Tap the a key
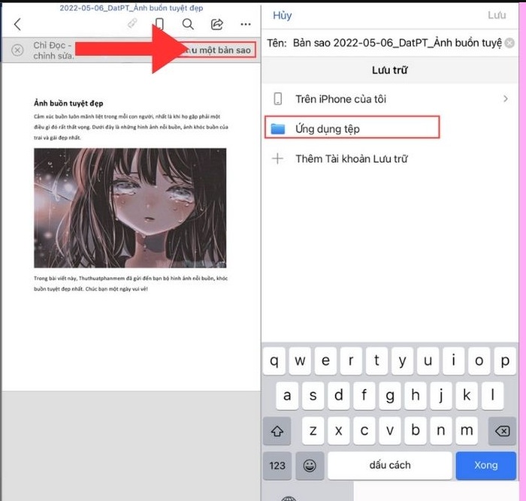Screen dimensions: 526x501 tap(287, 396)
